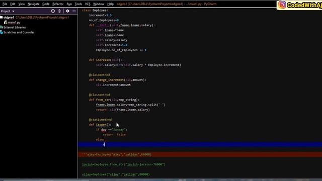Click the 'else:' line

pyautogui.click(x=101, y=140)
